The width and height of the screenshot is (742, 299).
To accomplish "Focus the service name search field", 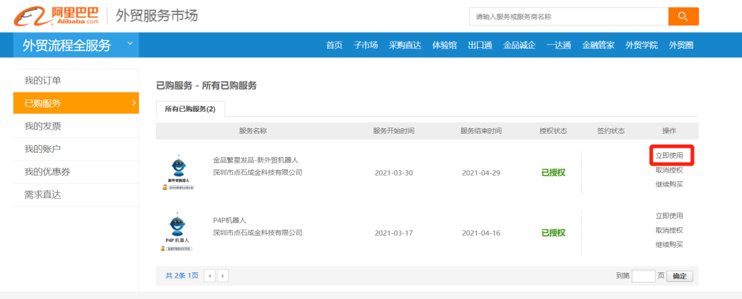I will pyautogui.click(x=569, y=16).
